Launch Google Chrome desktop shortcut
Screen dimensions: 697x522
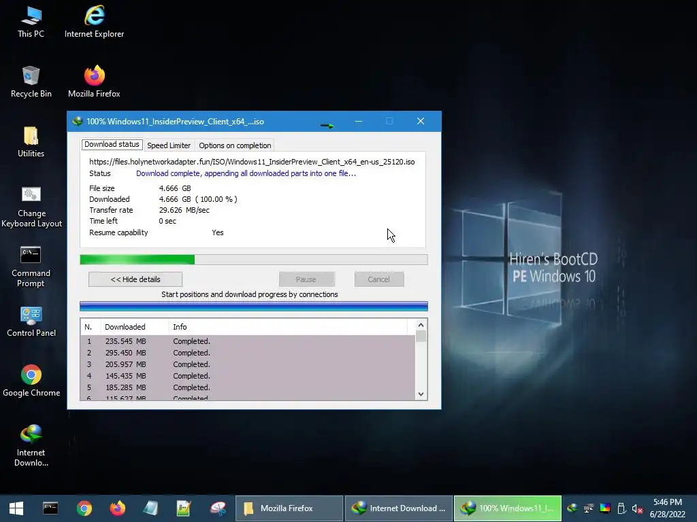tap(31, 381)
